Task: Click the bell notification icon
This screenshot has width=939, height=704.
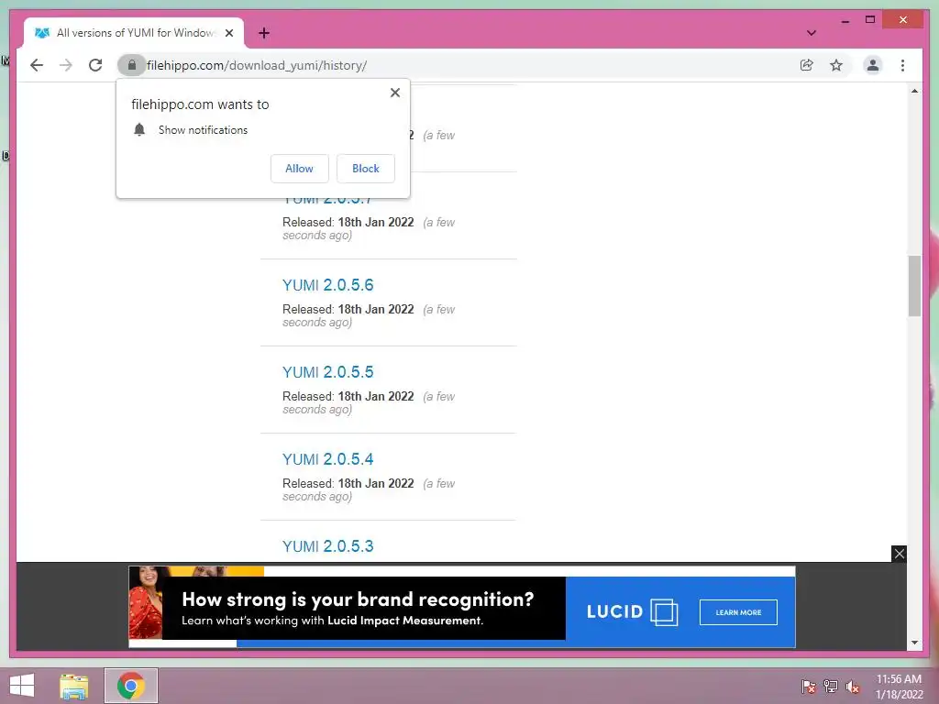Action: 139,130
